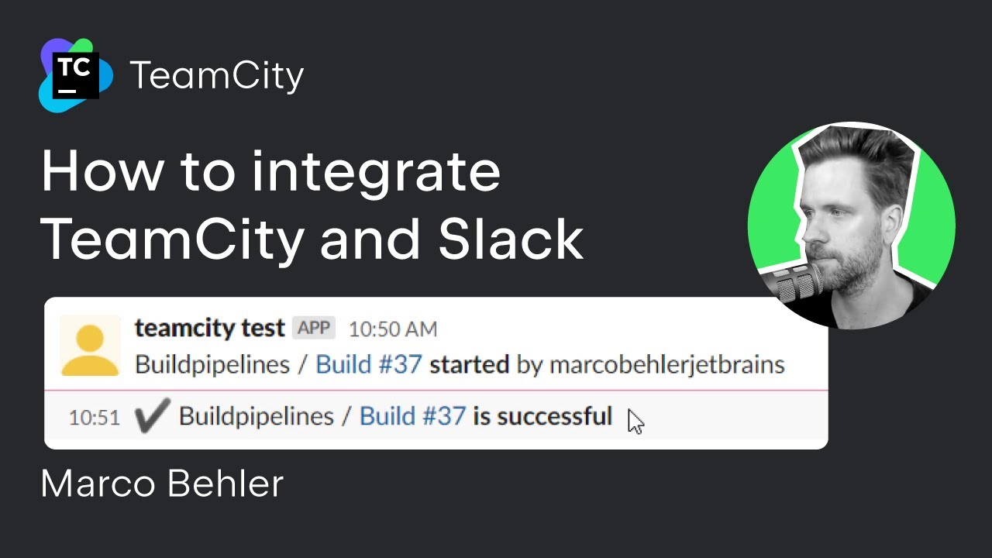This screenshot has width=992, height=558.
Task: Click Buildpipelines in the successful message
Action: [256, 417]
